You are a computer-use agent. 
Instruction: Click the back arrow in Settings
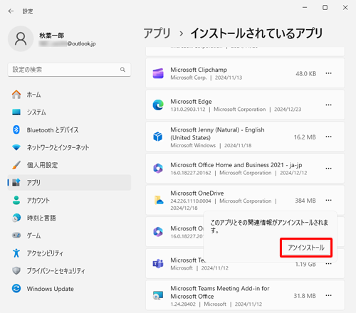pyautogui.click(x=11, y=11)
